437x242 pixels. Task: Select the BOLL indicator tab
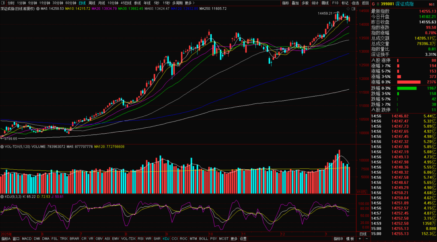coord(204,239)
